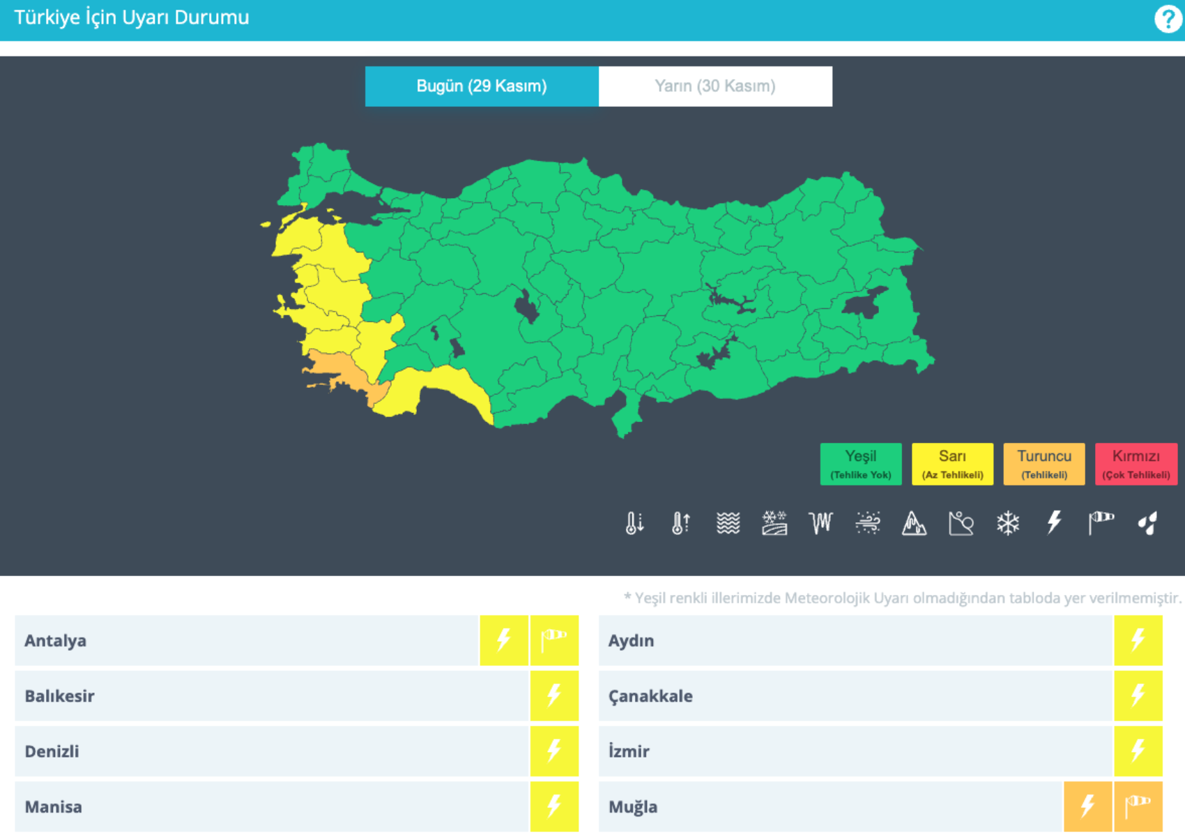Click the fog waves warning icon
1185x837 pixels.
(x=728, y=522)
